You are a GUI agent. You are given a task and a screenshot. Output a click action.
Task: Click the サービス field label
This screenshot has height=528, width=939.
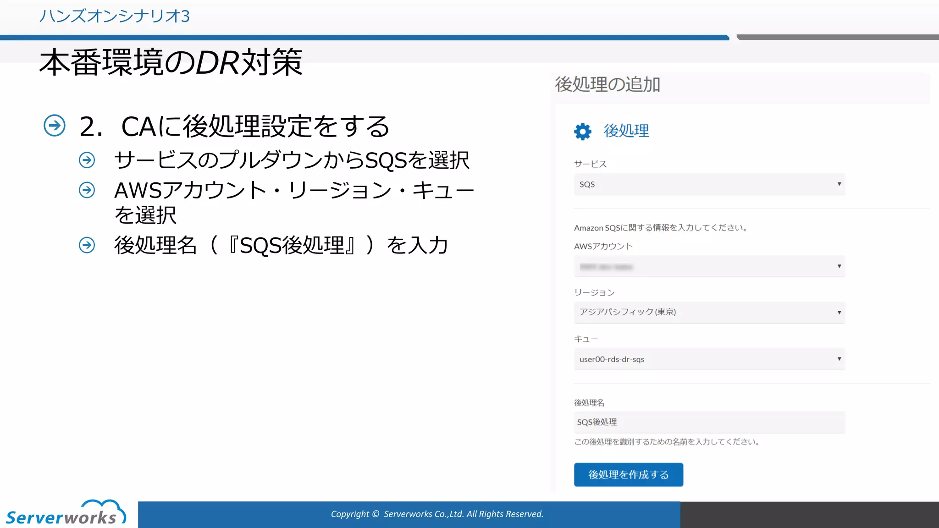coord(590,164)
